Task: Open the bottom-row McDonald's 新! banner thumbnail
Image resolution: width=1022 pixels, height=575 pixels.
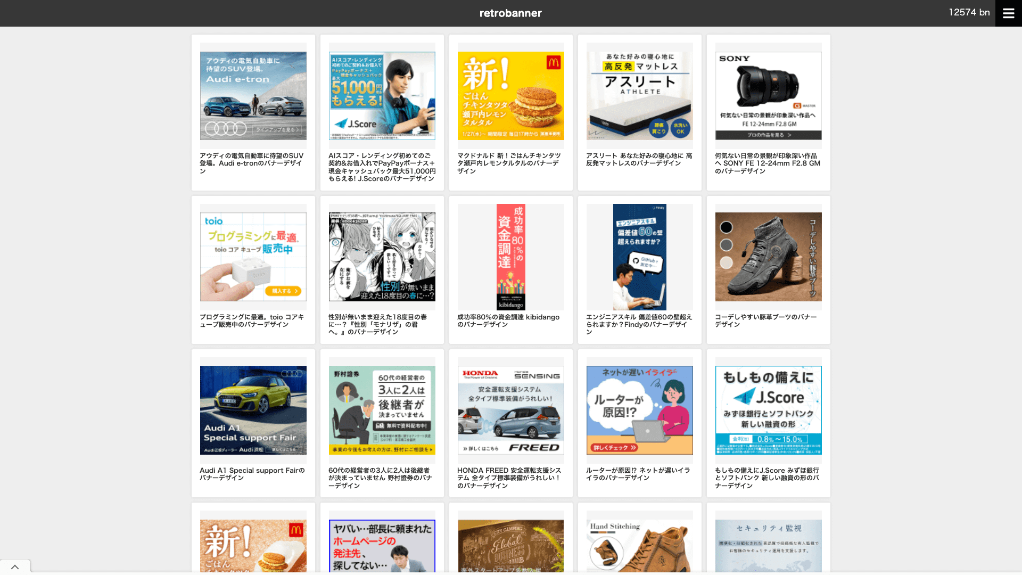Action: tap(253, 546)
